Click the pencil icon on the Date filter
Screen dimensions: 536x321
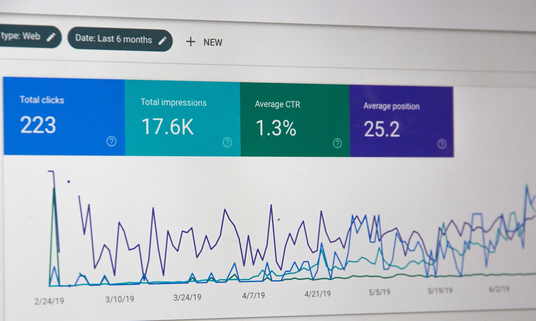[162, 40]
